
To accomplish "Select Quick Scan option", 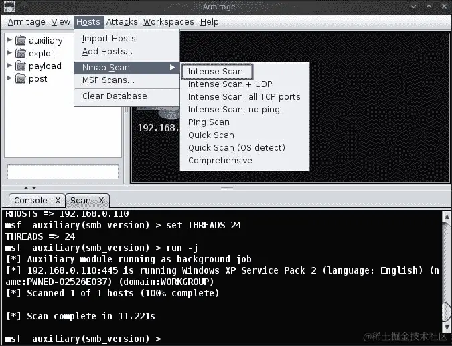I will (244, 135).
